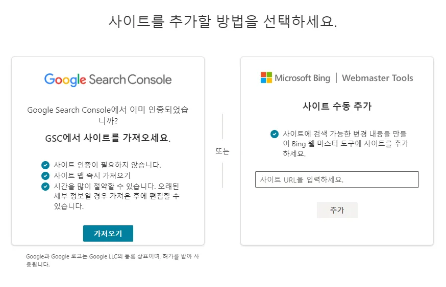The height and width of the screenshot is (287, 446).
Task: Click the page title 사이트를 추가할 방법을 선택하세요
Action: click(222, 21)
